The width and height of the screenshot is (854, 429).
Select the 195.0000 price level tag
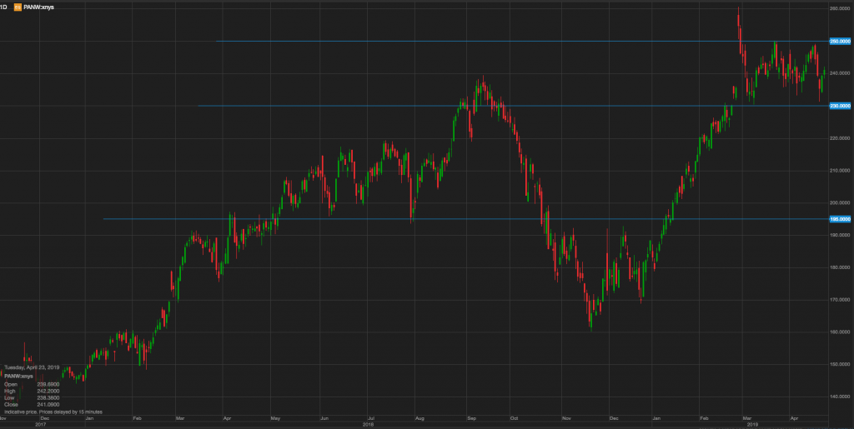click(838, 219)
